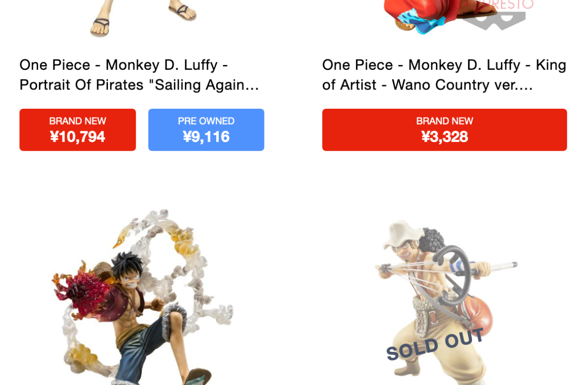Click the Brand New ¥10,794 button
The image size is (578, 385).
coord(78,130)
